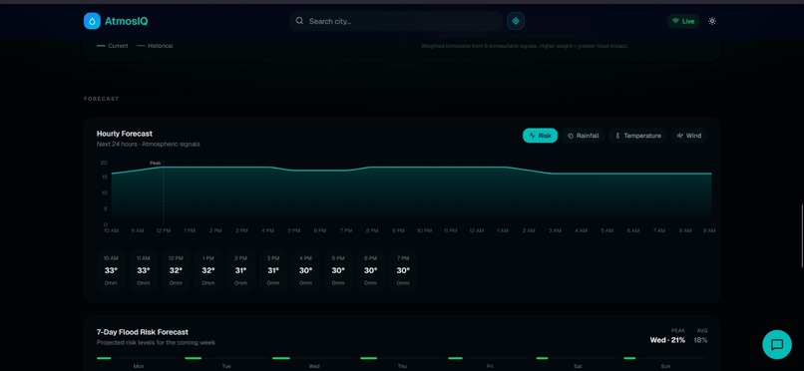Click the Wed · 21% peak value

(x=667, y=340)
